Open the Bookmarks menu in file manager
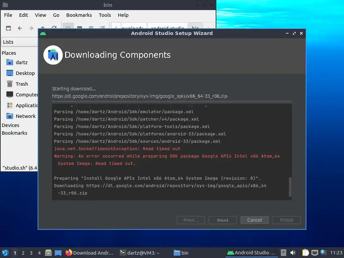This screenshot has height=258, width=344. tap(79, 15)
